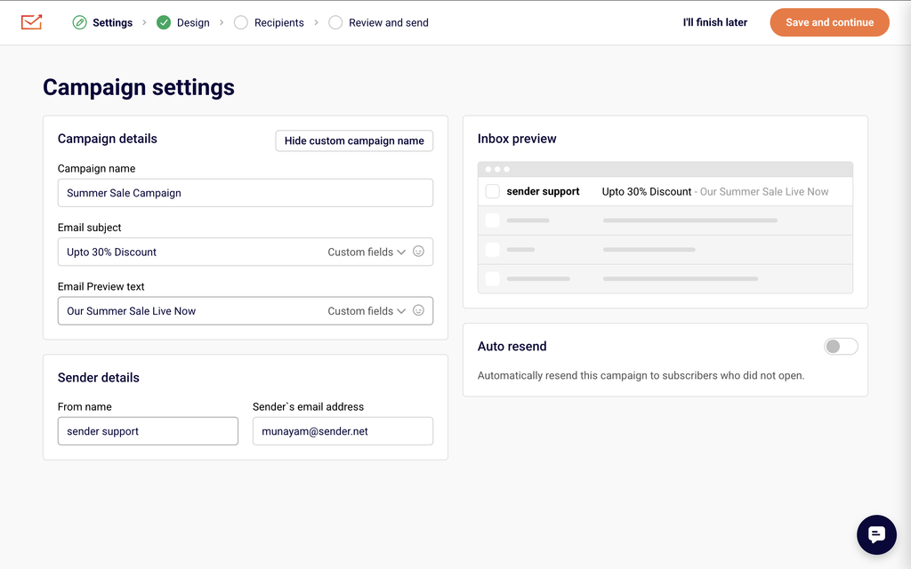The image size is (911, 569).
Task: Click Save and continue
Action: point(829,22)
